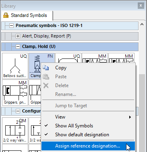Collapse Pneumatic symbols - ISO 1219-1 node

coord(11,25)
